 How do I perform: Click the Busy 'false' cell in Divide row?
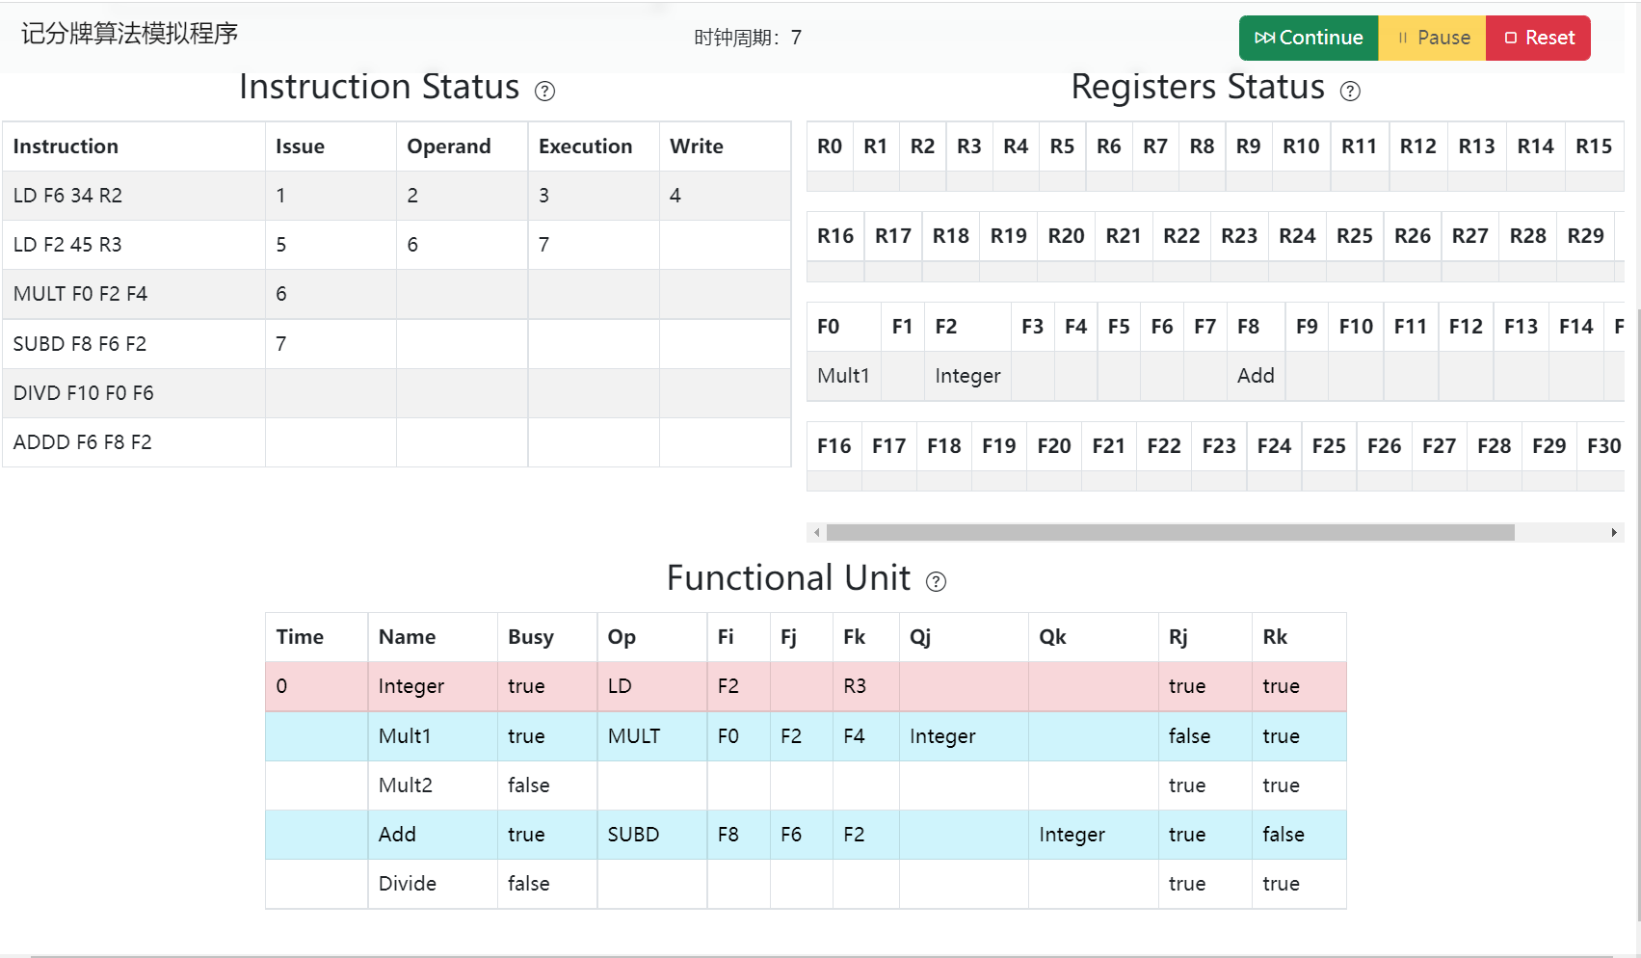point(546,884)
